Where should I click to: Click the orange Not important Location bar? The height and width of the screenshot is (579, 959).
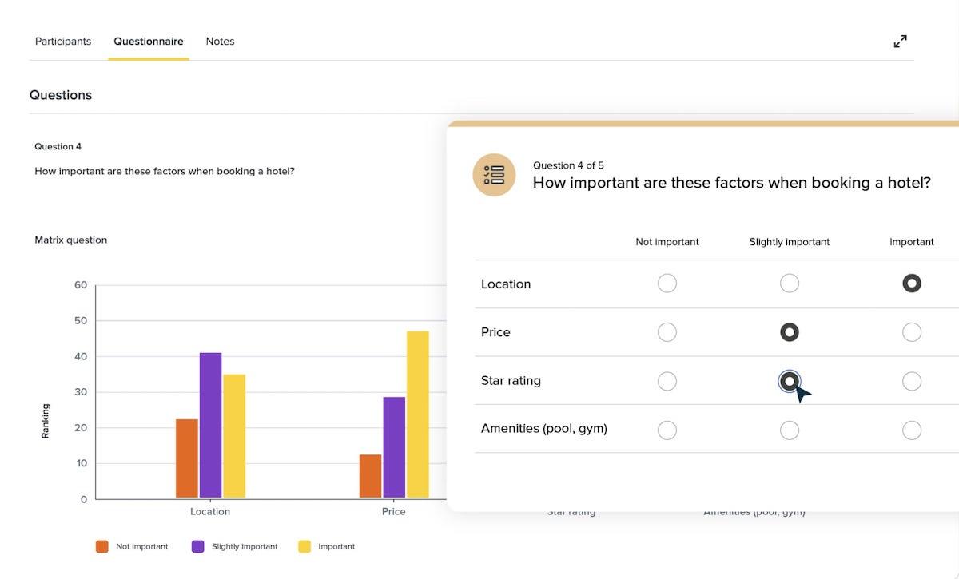187,458
